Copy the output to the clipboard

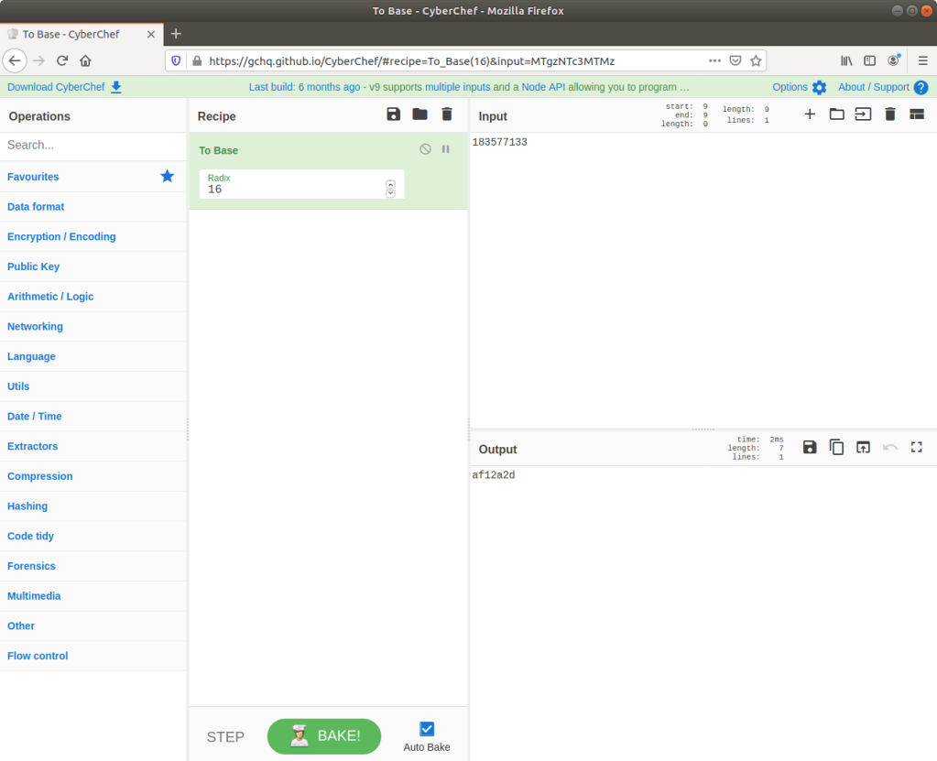point(836,447)
